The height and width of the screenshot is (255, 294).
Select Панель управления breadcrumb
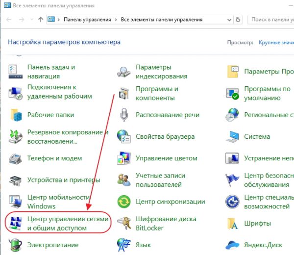[x=87, y=20]
